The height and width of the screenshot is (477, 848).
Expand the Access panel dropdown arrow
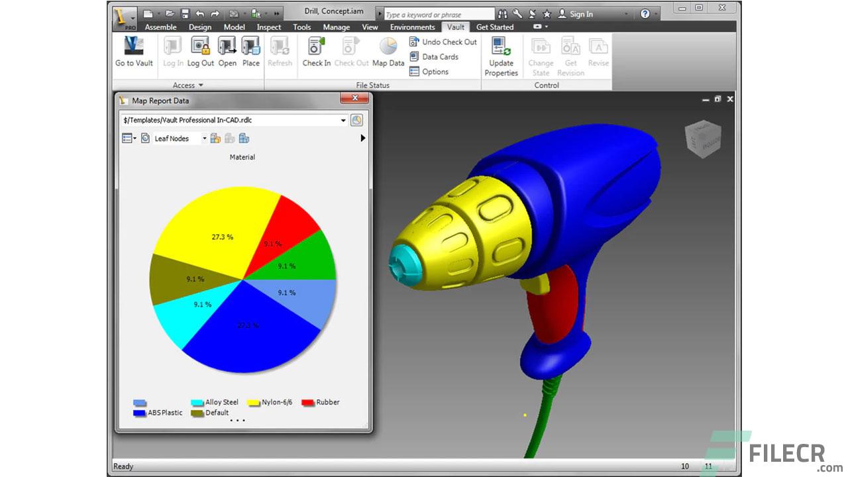point(201,85)
